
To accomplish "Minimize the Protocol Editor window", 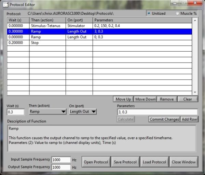I will pyautogui.click(x=175, y=3).
